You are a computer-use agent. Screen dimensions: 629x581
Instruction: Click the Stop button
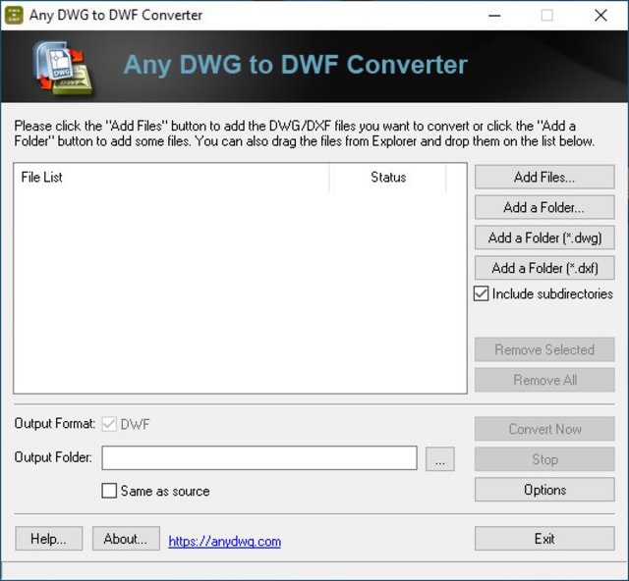tap(544, 459)
